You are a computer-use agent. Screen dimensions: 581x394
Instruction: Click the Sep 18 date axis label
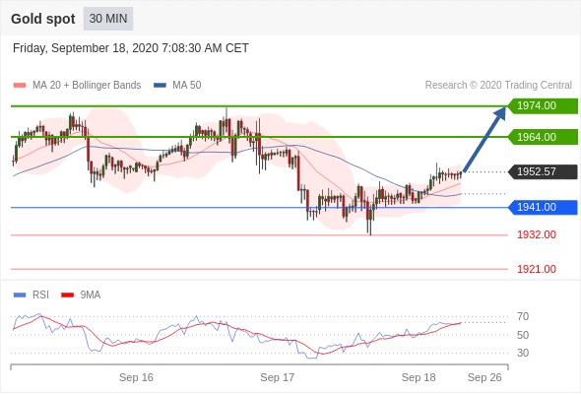(419, 377)
